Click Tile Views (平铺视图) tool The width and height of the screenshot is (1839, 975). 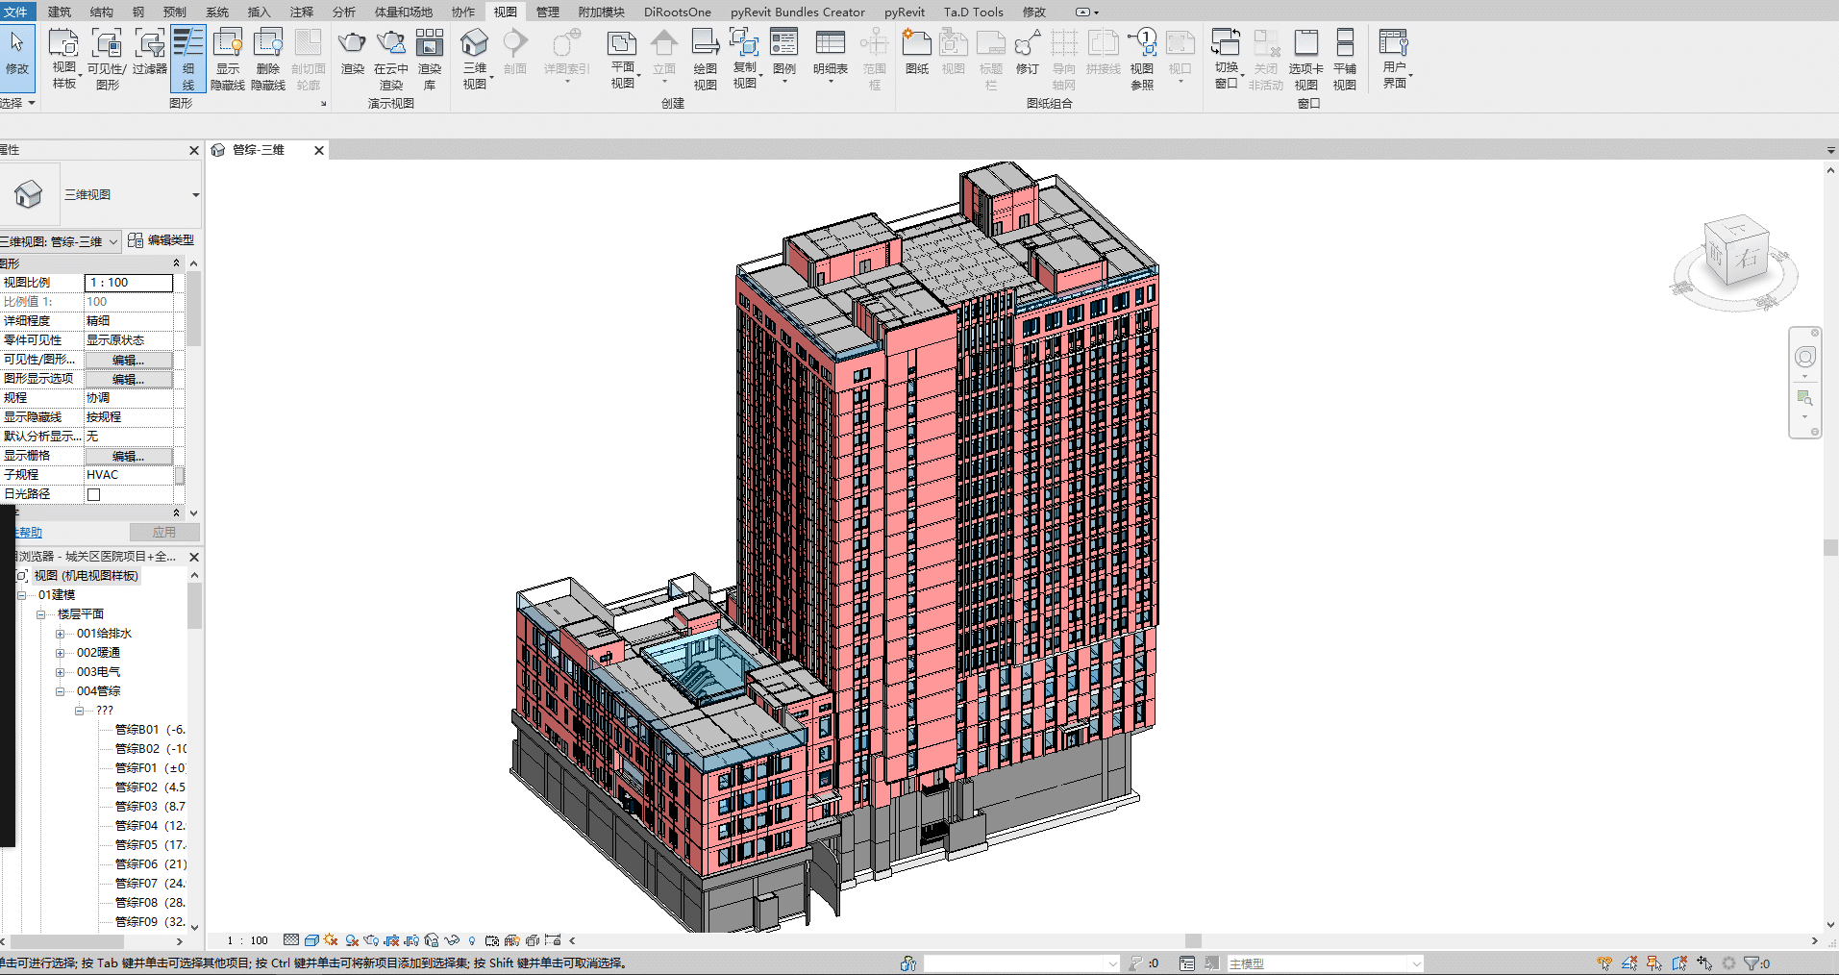click(1345, 60)
